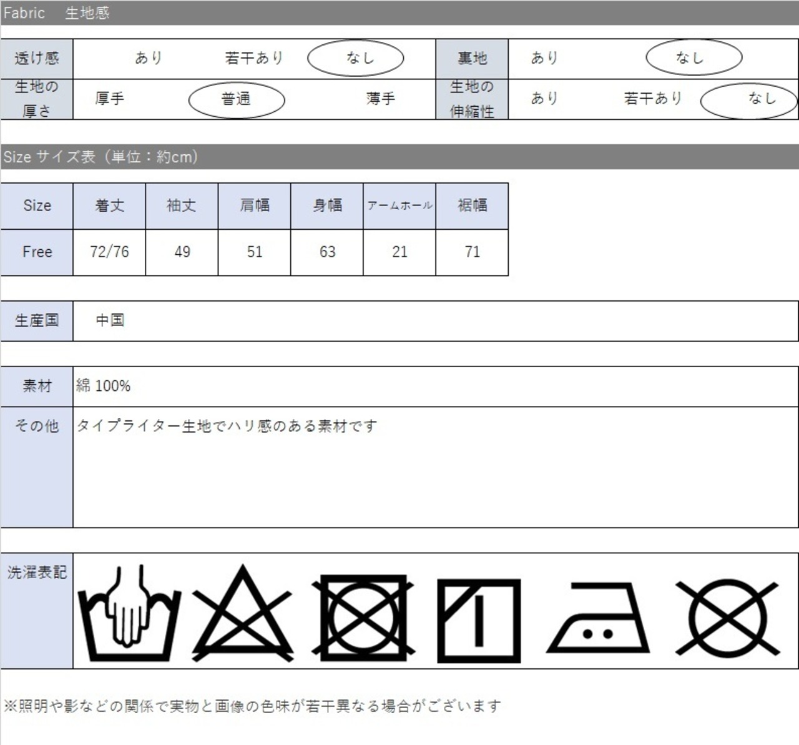799x745 pixels.
Task: Select the '72/76' length value
Action: (x=109, y=252)
